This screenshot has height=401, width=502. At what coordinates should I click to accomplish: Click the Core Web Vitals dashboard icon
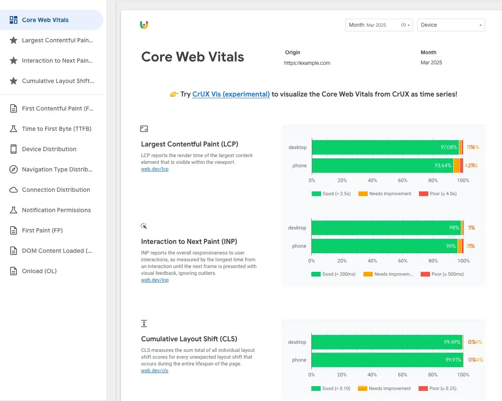pos(14,20)
